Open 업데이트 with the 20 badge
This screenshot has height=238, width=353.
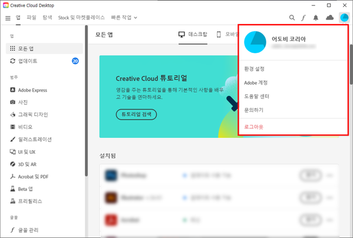tap(44, 61)
